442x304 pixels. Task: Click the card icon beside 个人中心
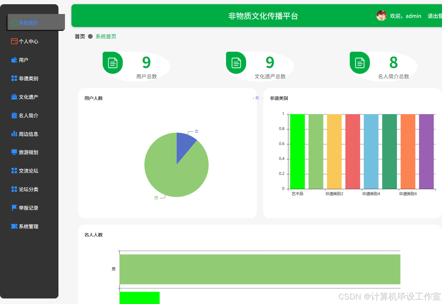[14, 41]
